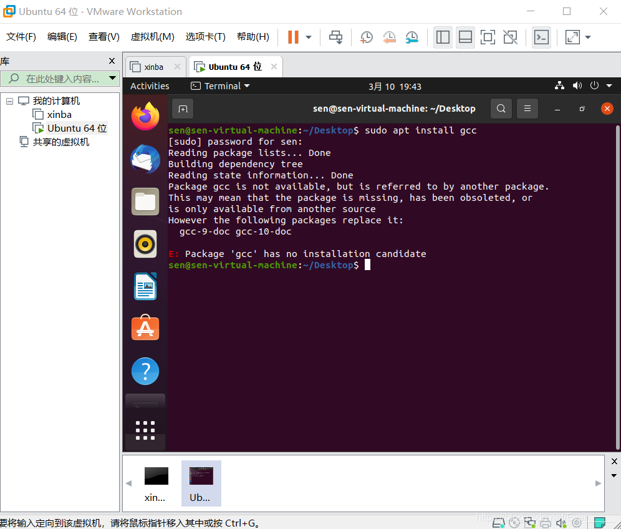Image resolution: width=621 pixels, height=529 pixels.
Task: Enter full screen mode
Action: point(488,37)
